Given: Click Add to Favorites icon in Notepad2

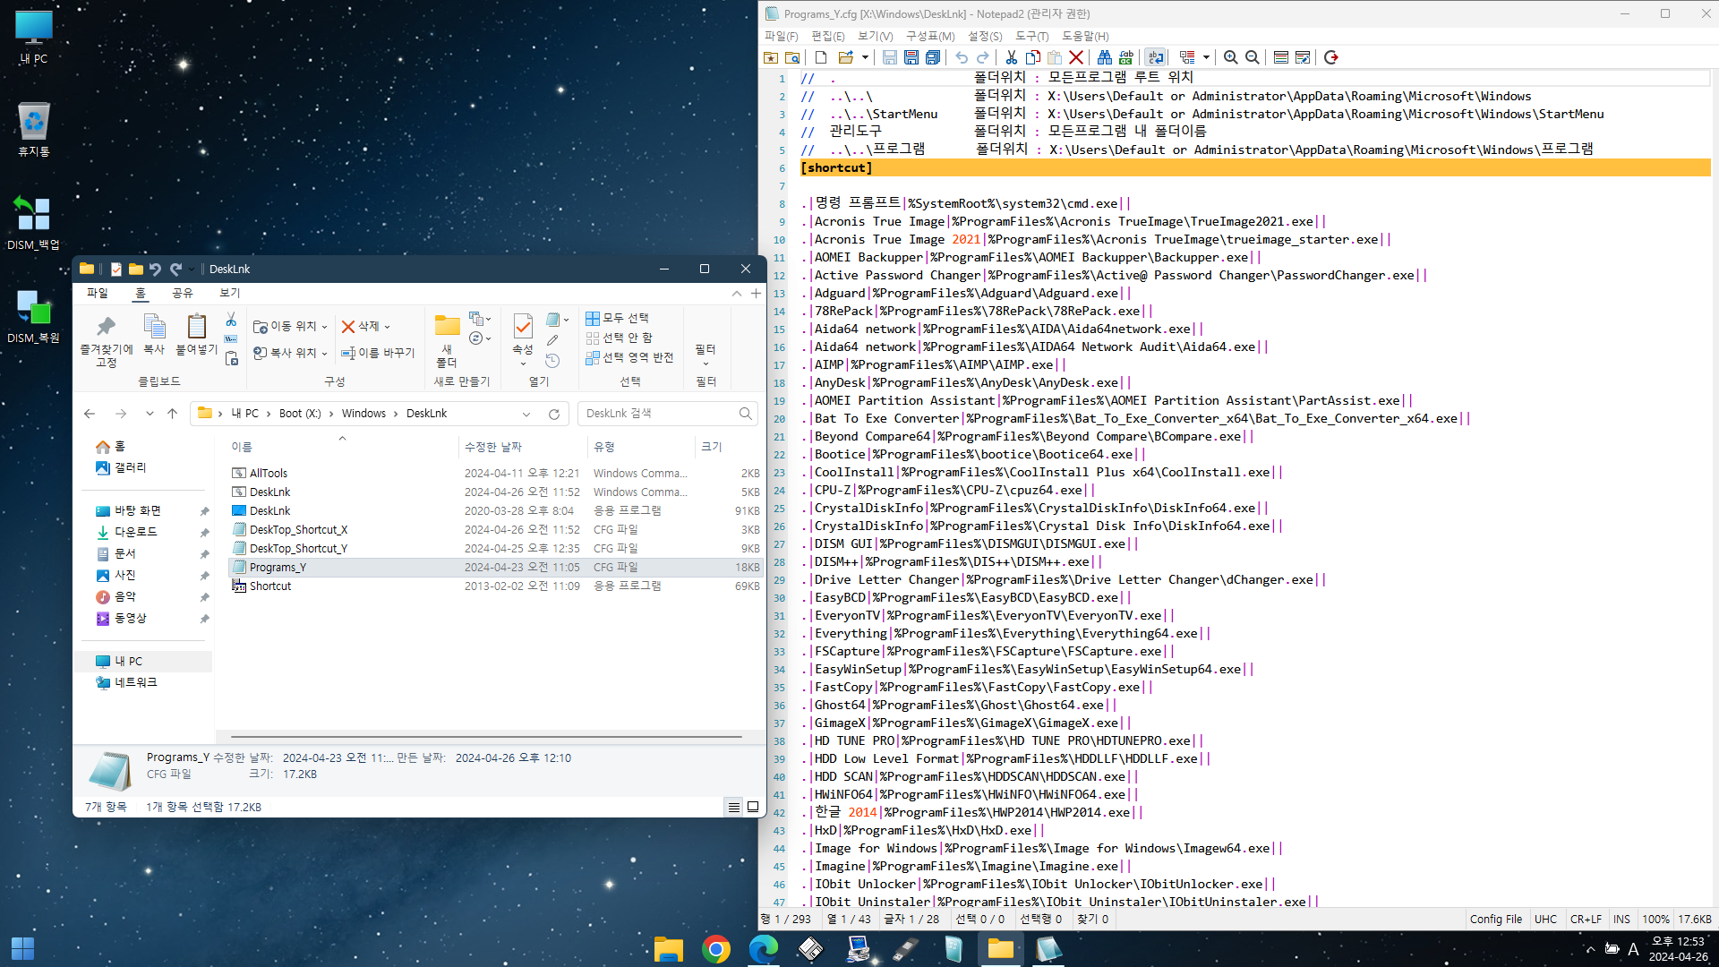Looking at the screenshot, I should pyautogui.click(x=771, y=57).
